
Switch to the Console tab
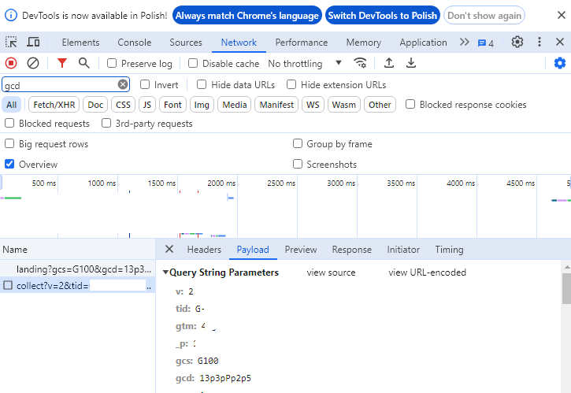(134, 43)
